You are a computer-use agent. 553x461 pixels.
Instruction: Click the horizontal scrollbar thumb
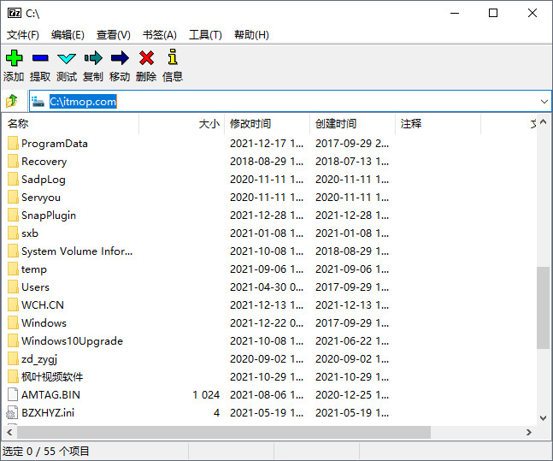pyautogui.click(x=224, y=432)
